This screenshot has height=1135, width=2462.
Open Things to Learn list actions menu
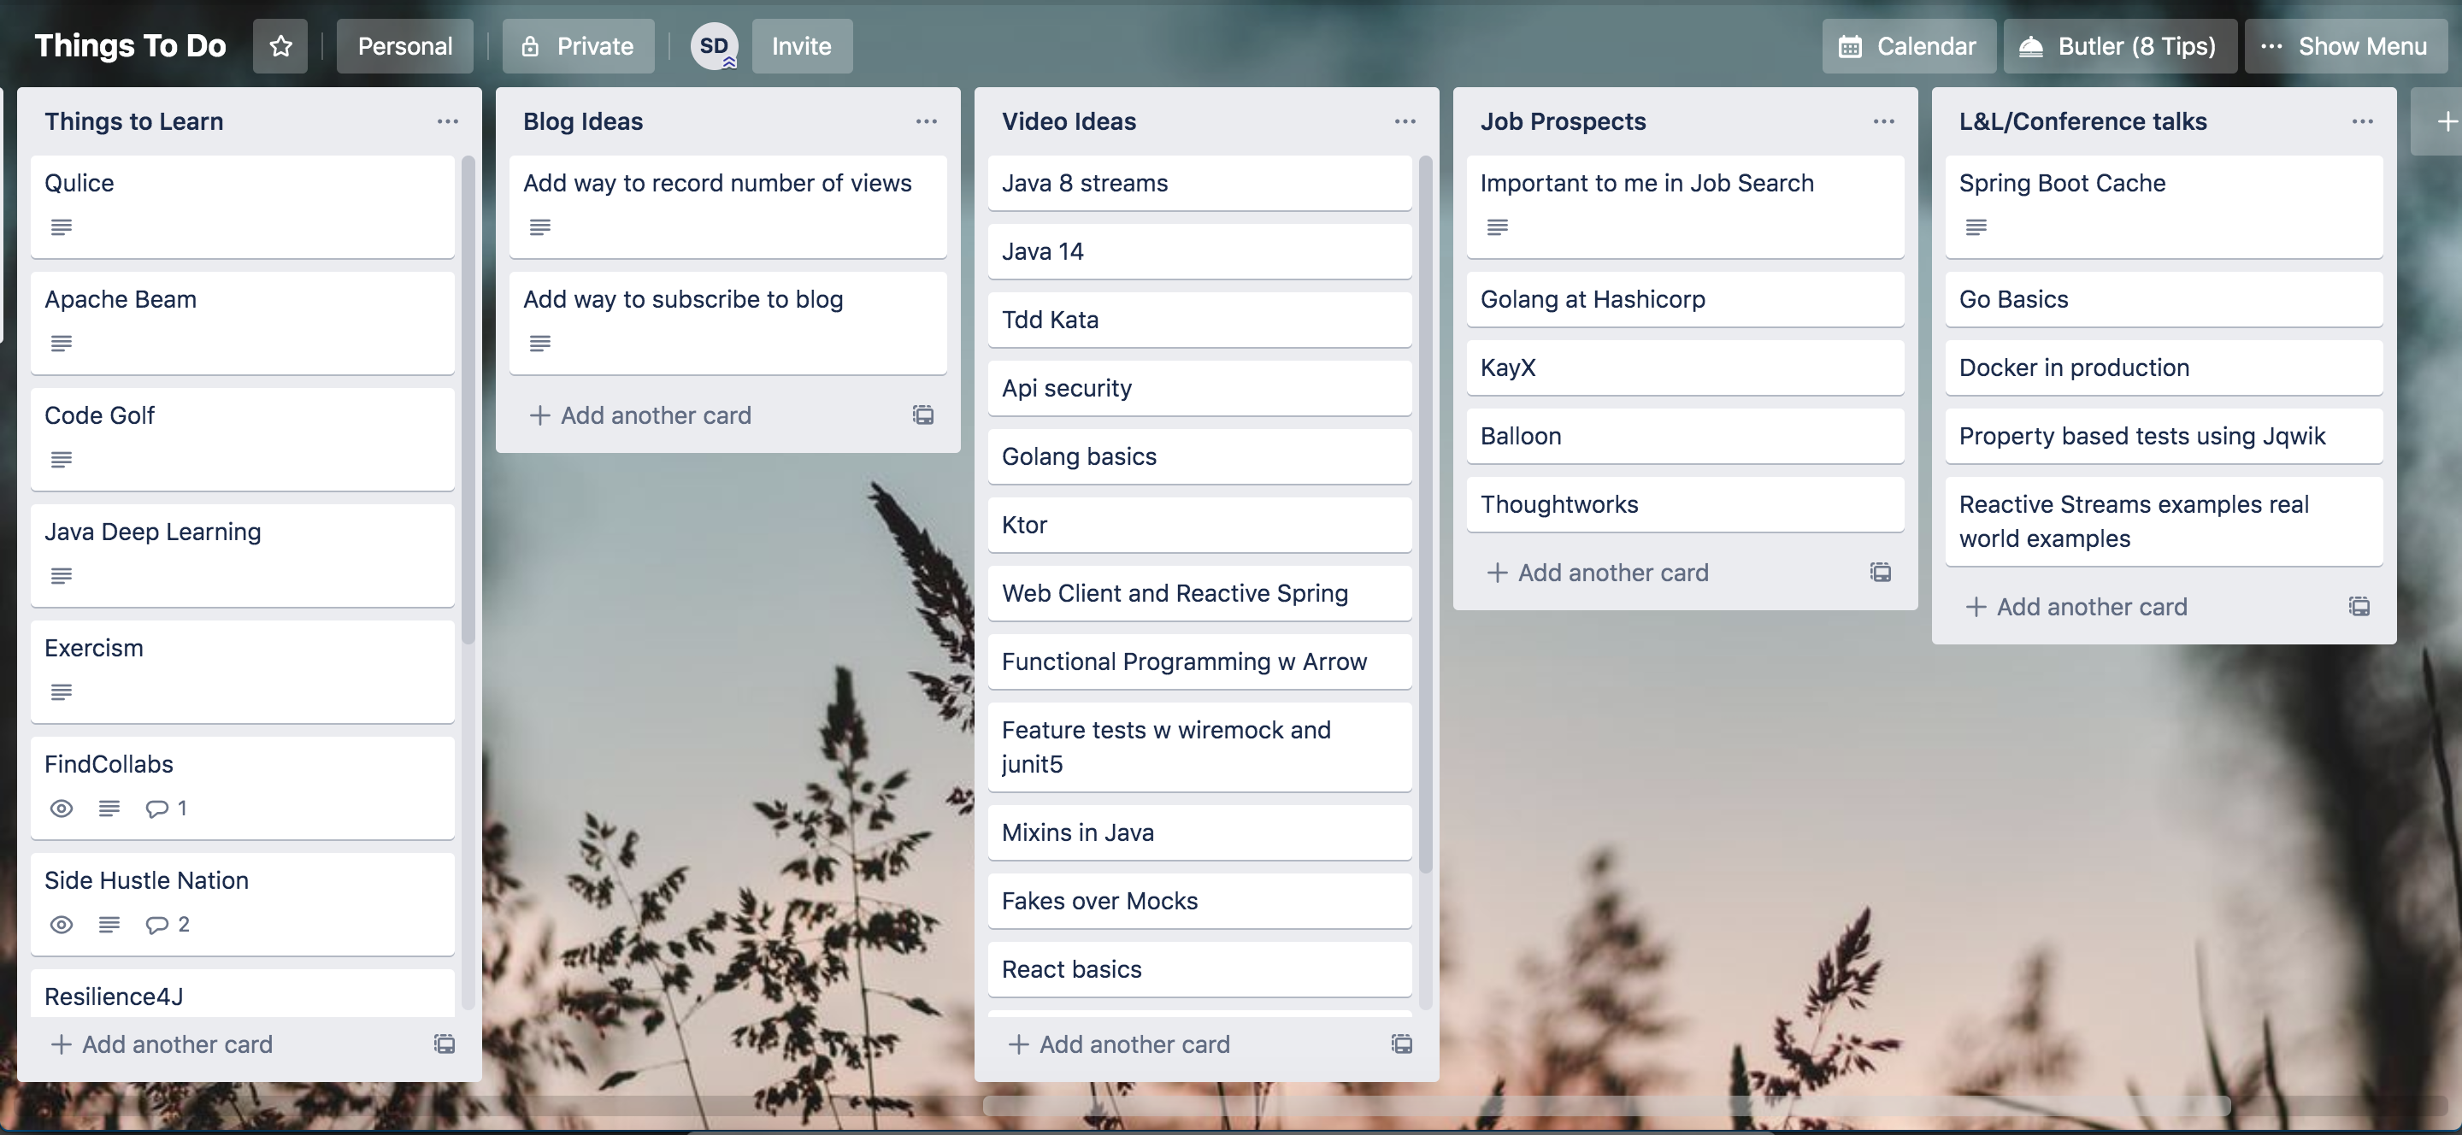[x=447, y=121]
